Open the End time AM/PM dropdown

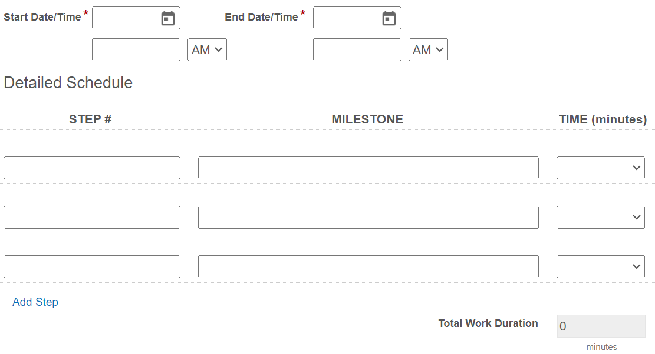point(428,49)
